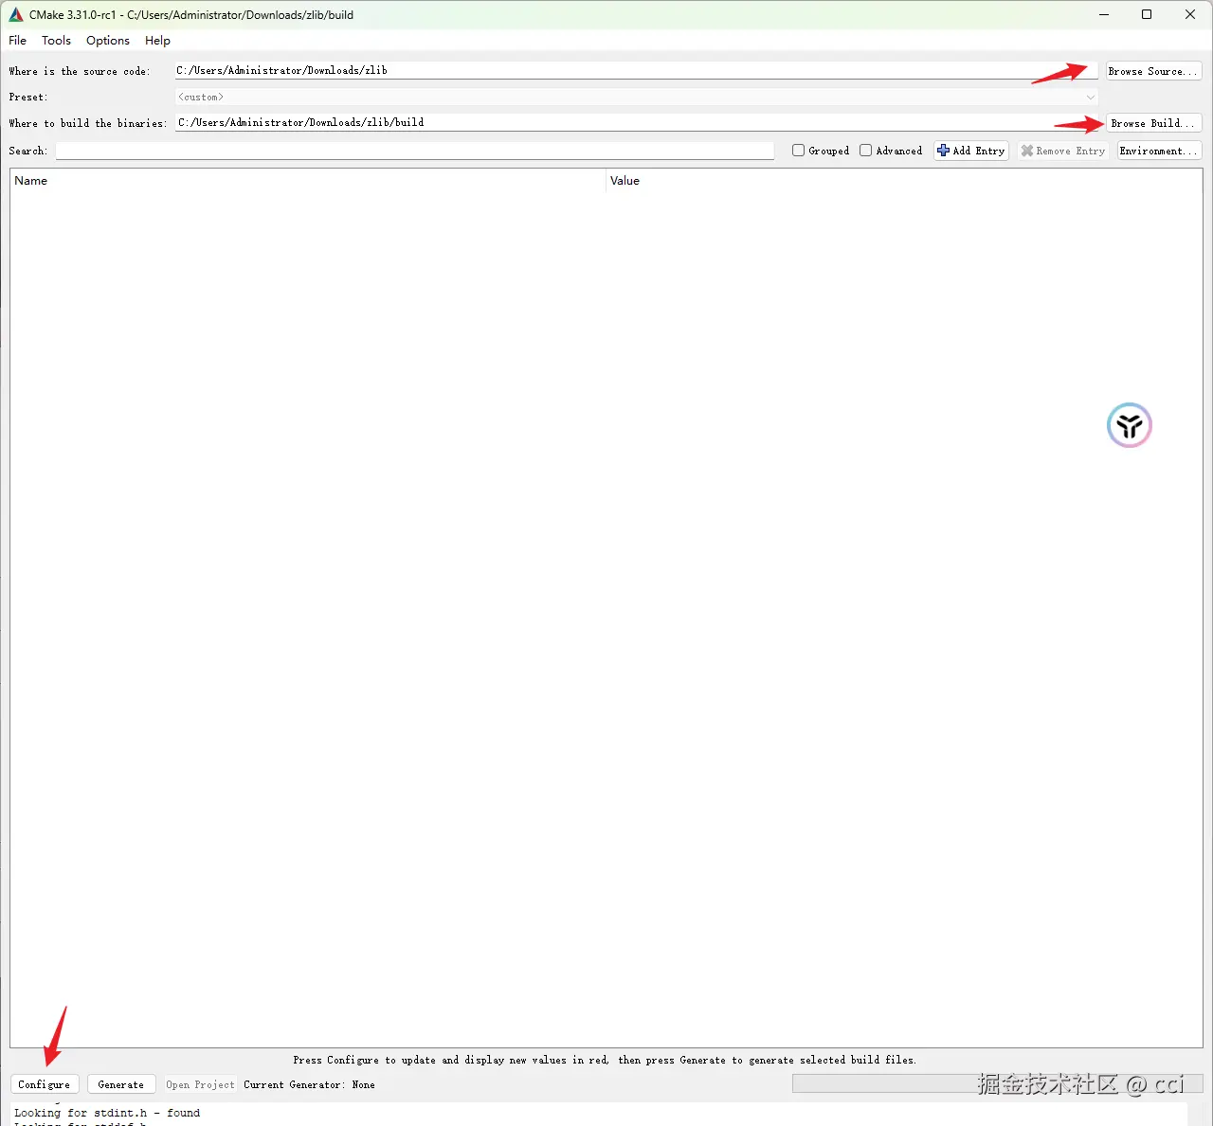Enable the Grouped checkbox

click(798, 151)
